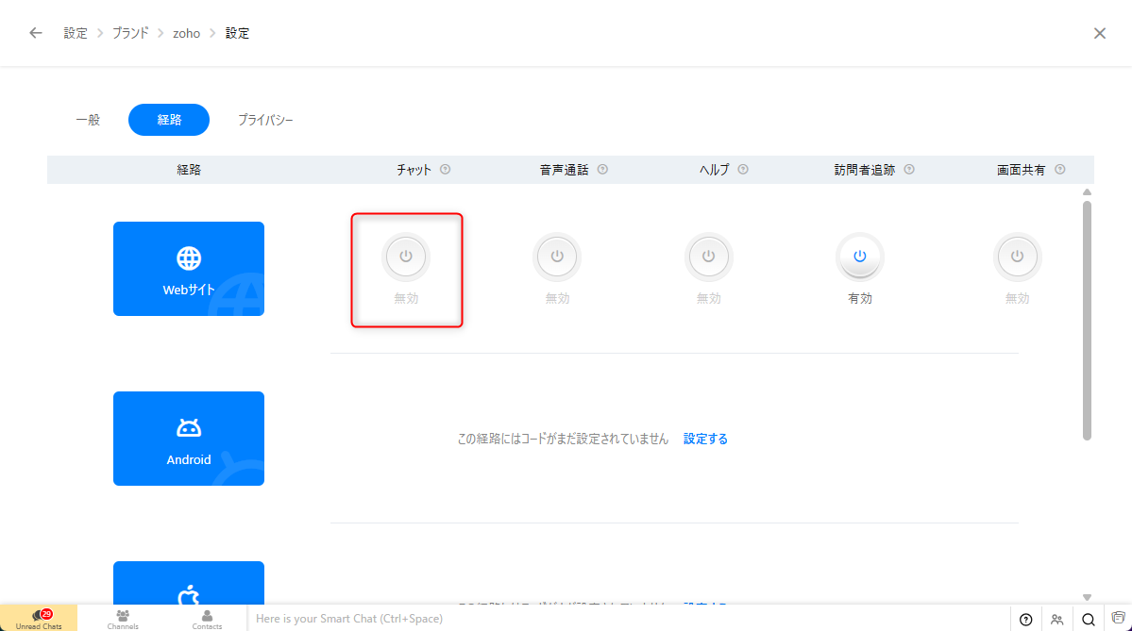Image resolution: width=1132 pixels, height=631 pixels.
Task: Click the people icon in bottom bar
Action: tap(1056, 620)
